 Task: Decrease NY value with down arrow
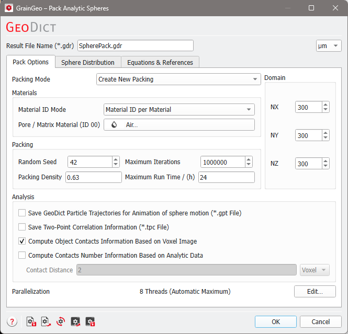point(325,138)
